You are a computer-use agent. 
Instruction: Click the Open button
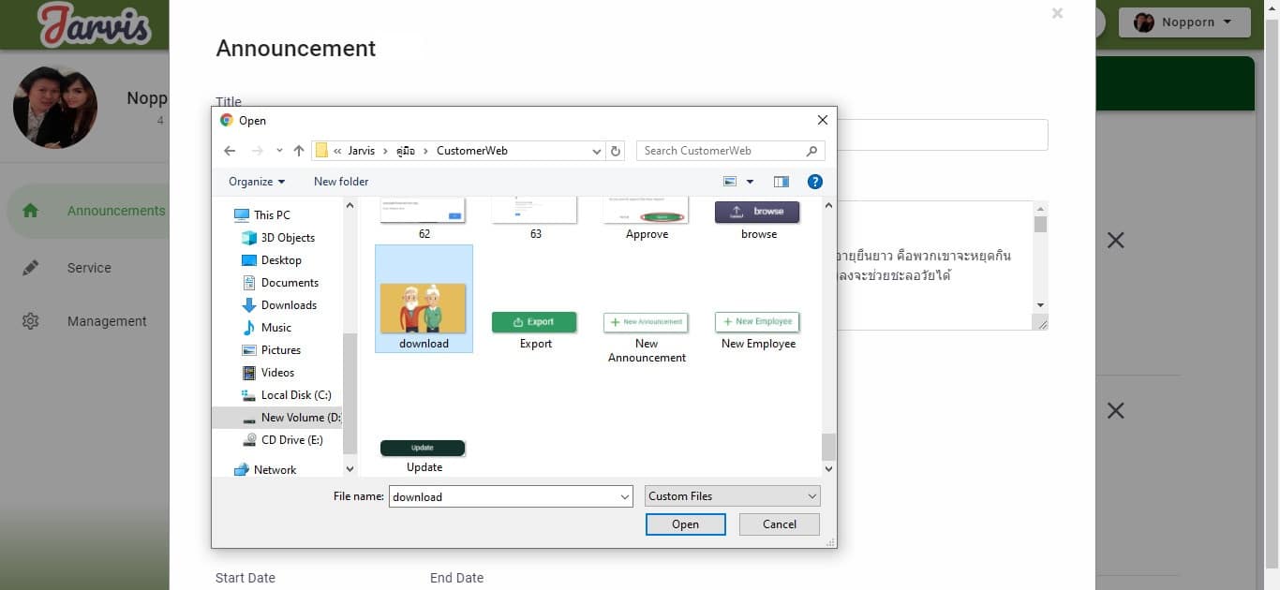tap(685, 524)
